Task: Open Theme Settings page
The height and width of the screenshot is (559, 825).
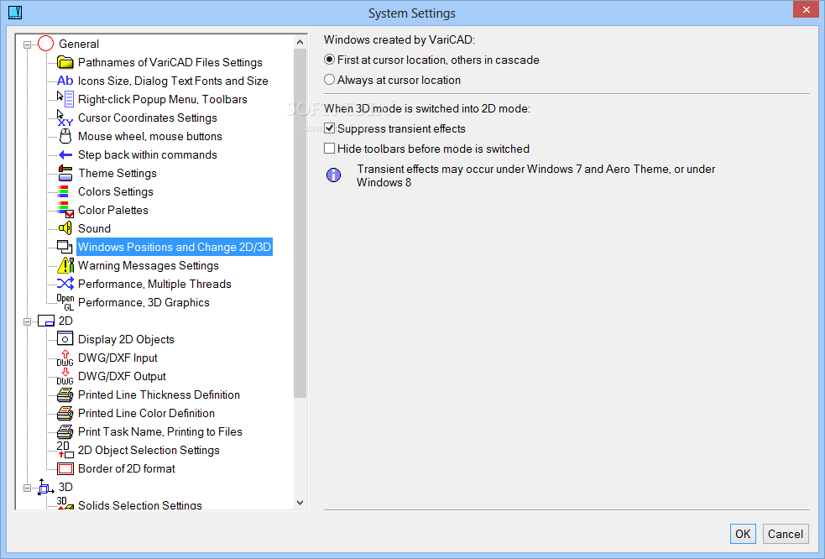Action: point(117,173)
